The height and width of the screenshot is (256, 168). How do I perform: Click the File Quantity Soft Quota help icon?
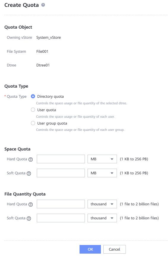(29, 218)
